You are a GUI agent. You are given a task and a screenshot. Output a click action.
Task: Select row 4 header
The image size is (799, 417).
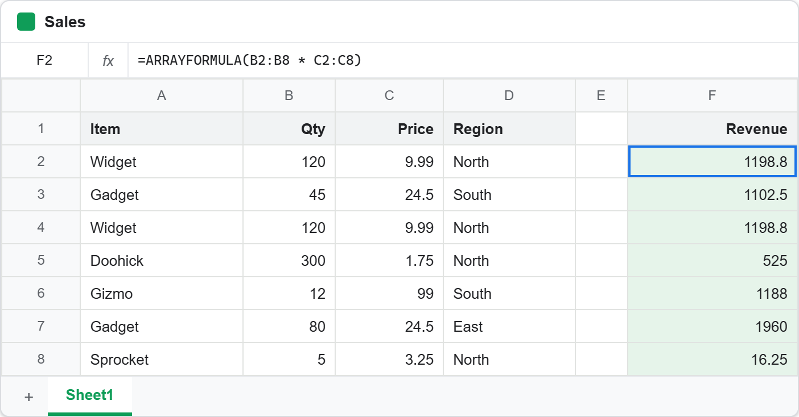41,227
